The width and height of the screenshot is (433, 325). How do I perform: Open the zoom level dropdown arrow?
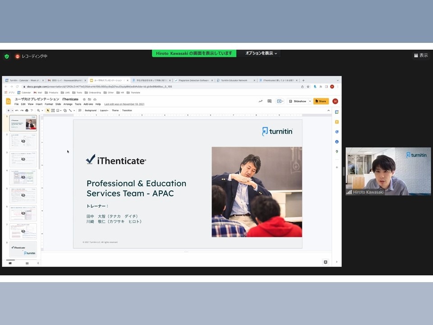point(42,111)
